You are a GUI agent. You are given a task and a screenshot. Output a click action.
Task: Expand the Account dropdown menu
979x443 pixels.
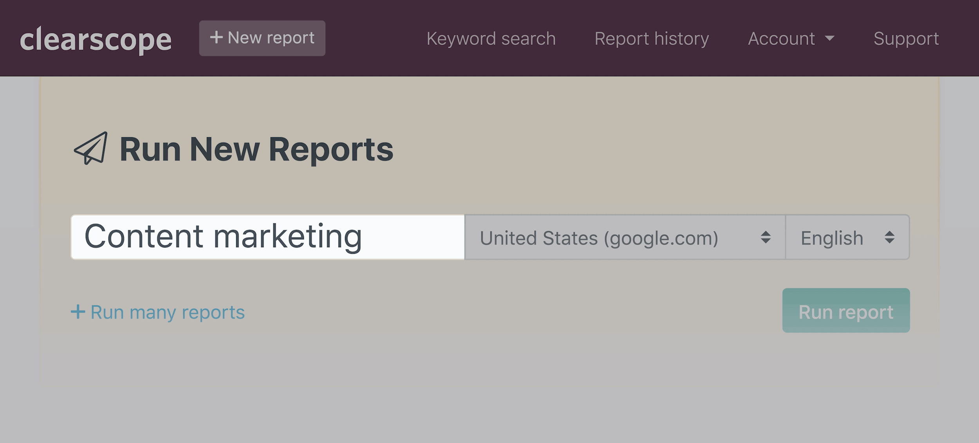(x=791, y=38)
